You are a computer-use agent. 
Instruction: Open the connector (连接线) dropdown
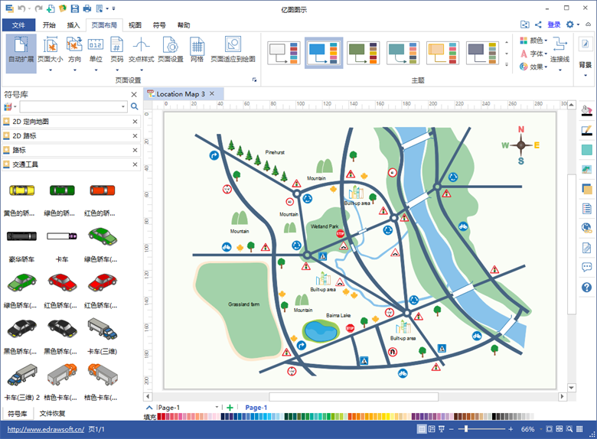[559, 54]
